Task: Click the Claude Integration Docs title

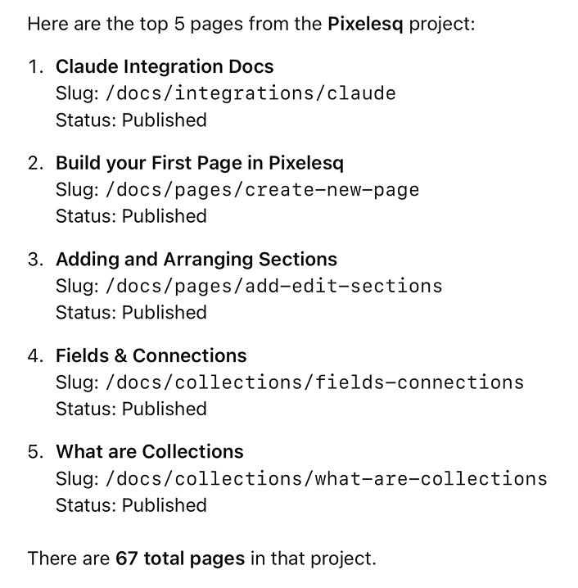Action: click(165, 66)
